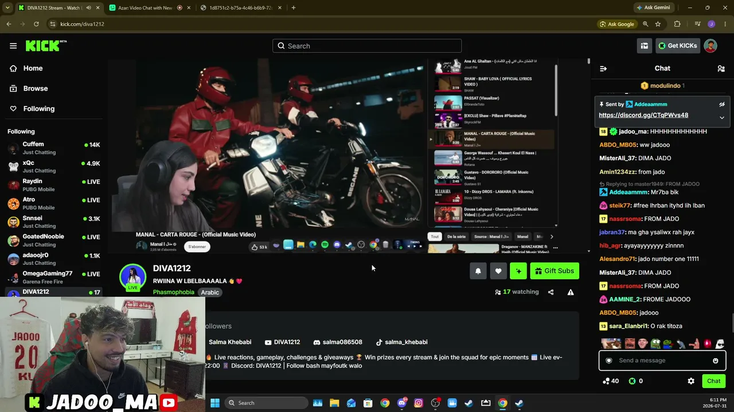This screenshot has height=412, width=734.
Task: Open the Kick hamburger menu
Action: [x=13, y=46]
